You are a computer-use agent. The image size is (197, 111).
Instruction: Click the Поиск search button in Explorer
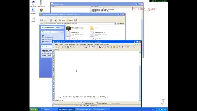62,20
